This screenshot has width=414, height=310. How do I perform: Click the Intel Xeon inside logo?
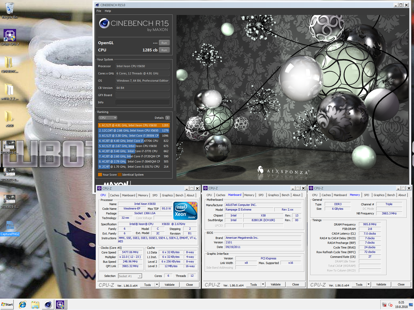[186, 211]
